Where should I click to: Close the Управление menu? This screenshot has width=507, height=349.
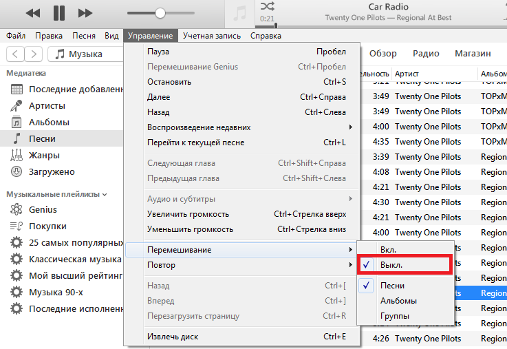click(x=151, y=36)
